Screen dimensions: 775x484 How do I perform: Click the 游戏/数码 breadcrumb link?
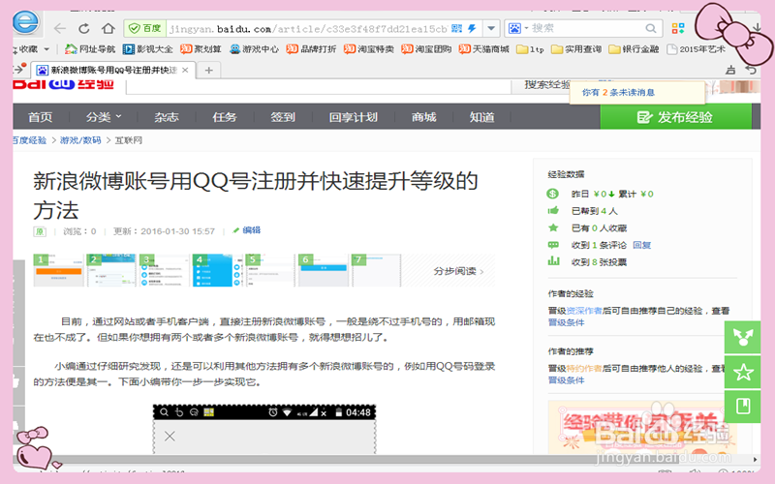click(80, 140)
